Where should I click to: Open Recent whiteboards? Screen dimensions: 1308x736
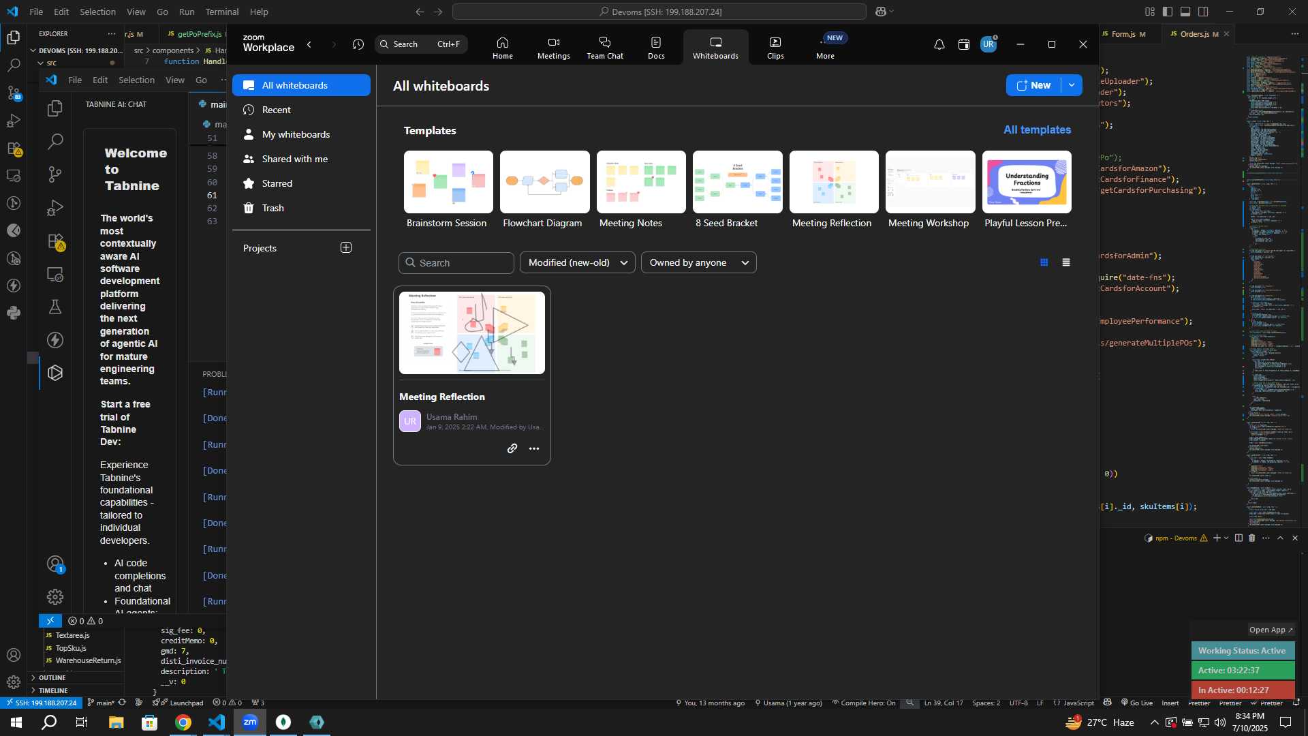point(301,110)
